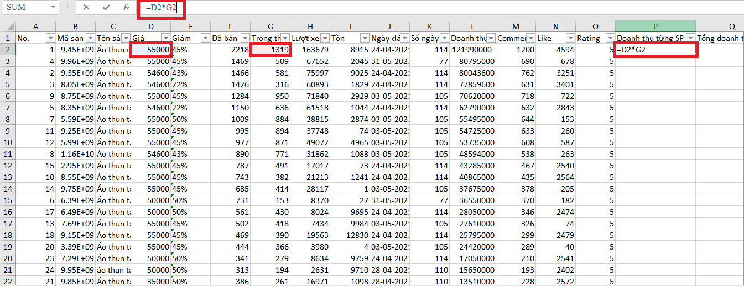This screenshot has width=744, height=286.
Task: Click the Cancel (X) formula button
Action: 86,8
